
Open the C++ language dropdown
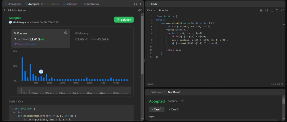click(151, 10)
